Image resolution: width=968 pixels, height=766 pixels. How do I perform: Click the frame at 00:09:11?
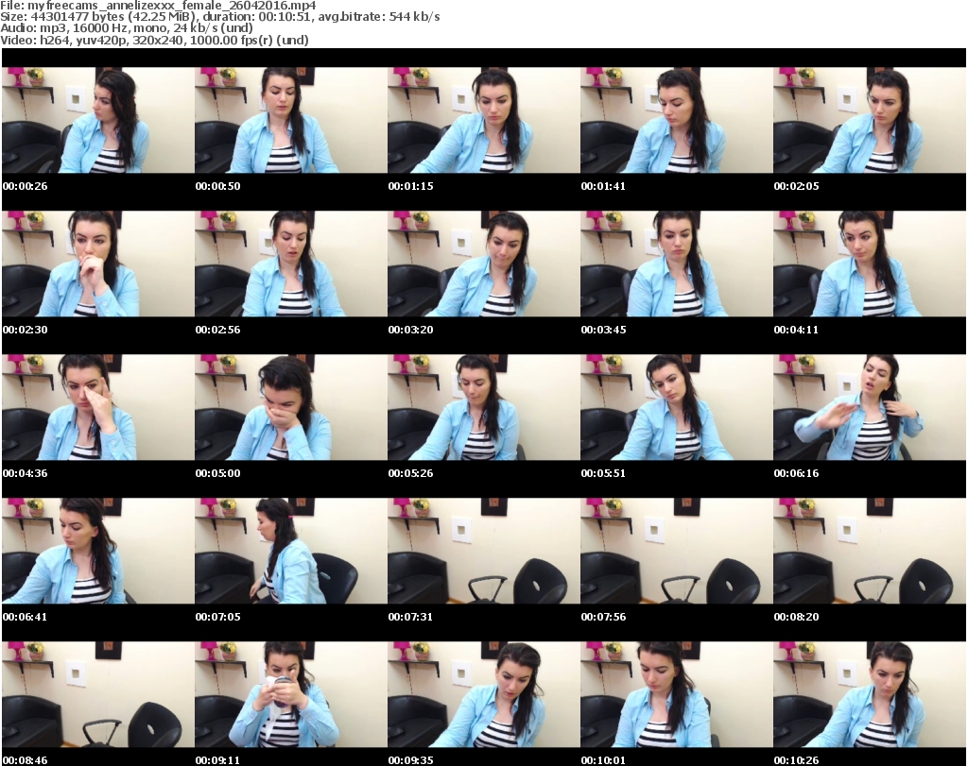pyautogui.click(x=291, y=694)
